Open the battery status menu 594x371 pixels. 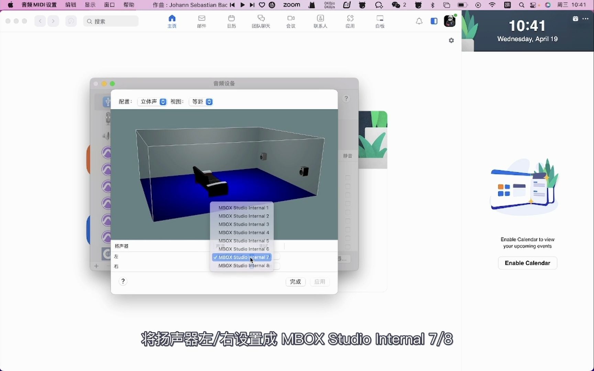tap(463, 5)
